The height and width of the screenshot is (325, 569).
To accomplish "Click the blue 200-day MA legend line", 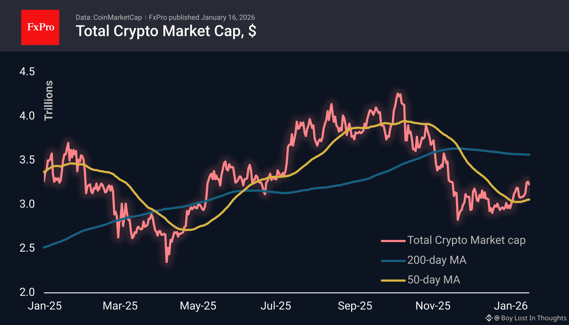I will click(x=393, y=261).
